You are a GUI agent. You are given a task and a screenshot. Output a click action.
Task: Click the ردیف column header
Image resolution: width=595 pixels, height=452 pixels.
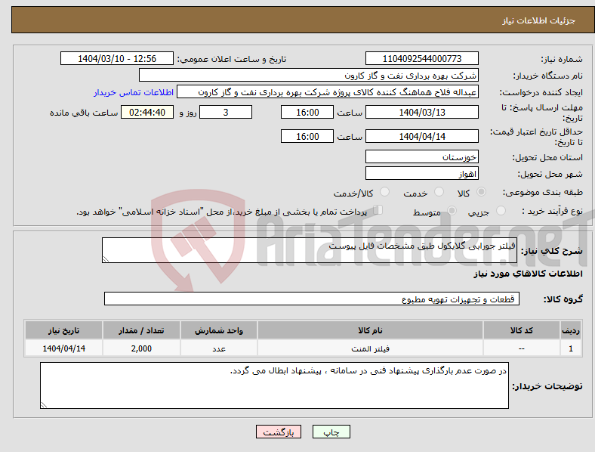[x=571, y=330]
